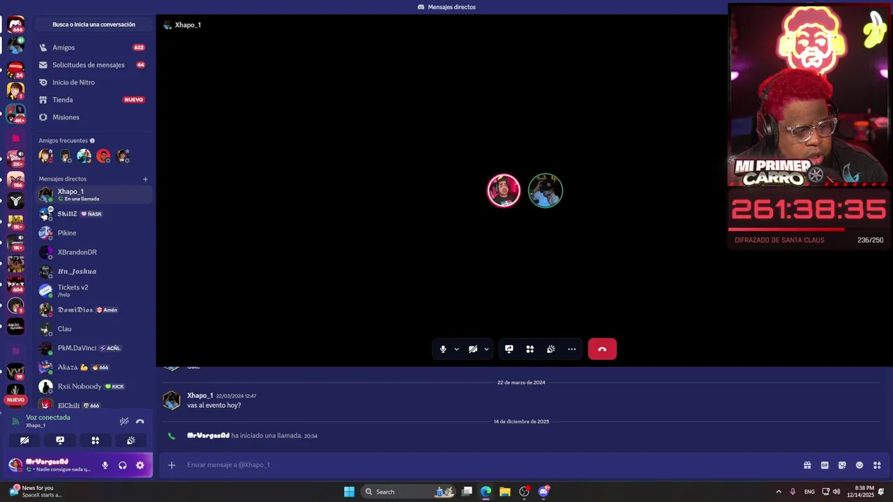Open File Explorer from taskbar
The image size is (893, 502).
tap(505, 492)
